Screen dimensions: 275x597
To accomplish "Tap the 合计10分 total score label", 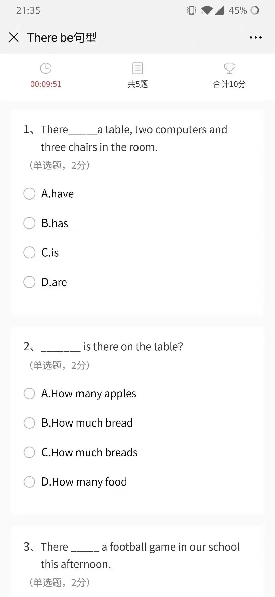I will [x=229, y=84].
